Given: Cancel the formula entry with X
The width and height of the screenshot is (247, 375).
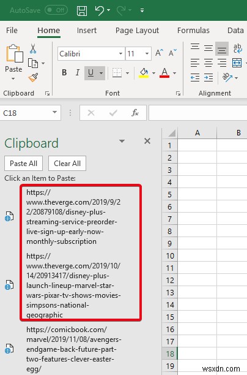Looking at the screenshot, I should coord(91,113).
